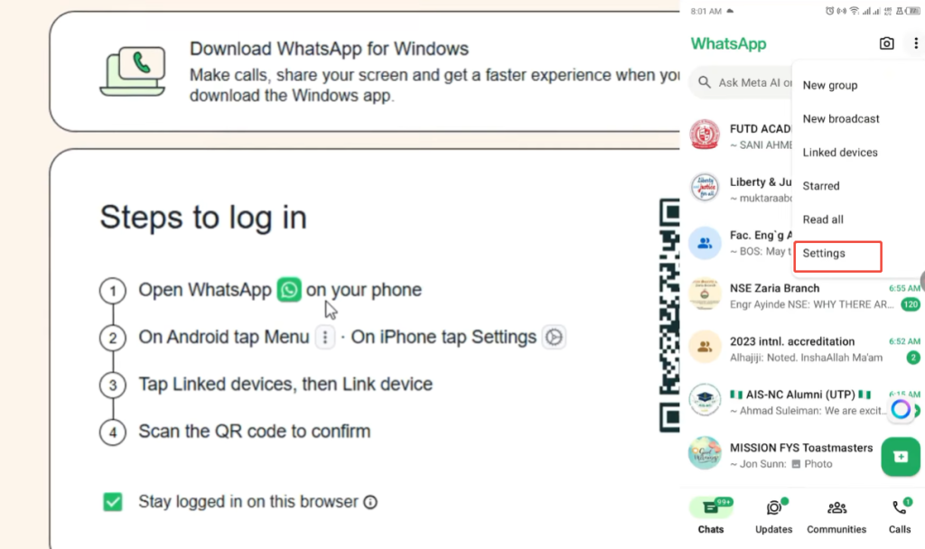Click 'Steps to log in' heading
Image resolution: width=925 pixels, height=549 pixels.
pyautogui.click(x=203, y=218)
